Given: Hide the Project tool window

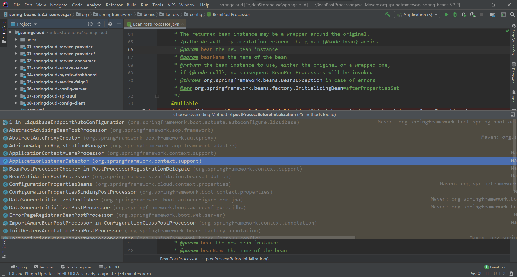Looking at the screenshot, I should 118,24.
